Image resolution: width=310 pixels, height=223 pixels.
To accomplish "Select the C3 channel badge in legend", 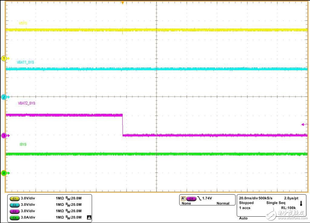I will point(14,211).
